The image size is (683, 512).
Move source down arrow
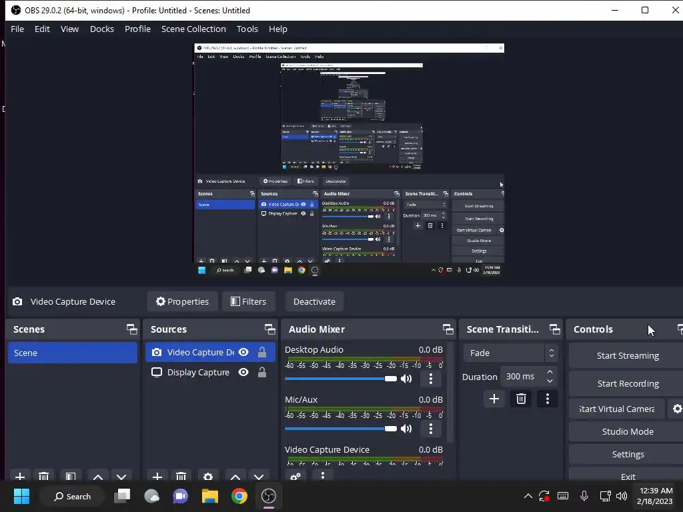[x=259, y=477]
